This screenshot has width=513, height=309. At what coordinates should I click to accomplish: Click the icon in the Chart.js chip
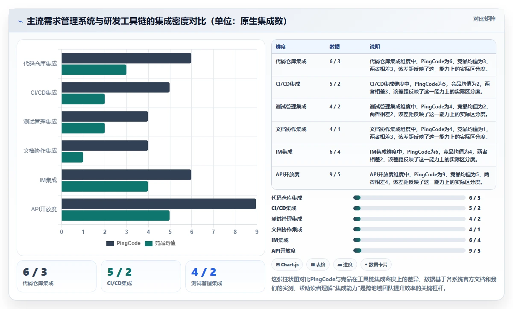(278, 265)
